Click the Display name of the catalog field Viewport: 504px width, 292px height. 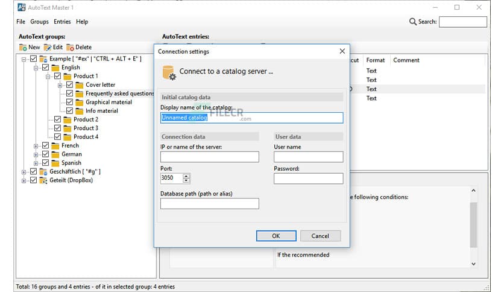click(x=251, y=118)
